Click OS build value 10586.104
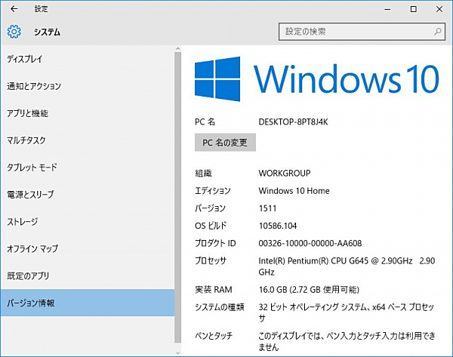The image size is (453, 357). pyautogui.click(x=278, y=226)
